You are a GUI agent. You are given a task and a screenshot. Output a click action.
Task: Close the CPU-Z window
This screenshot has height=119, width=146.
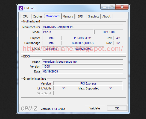122,7
